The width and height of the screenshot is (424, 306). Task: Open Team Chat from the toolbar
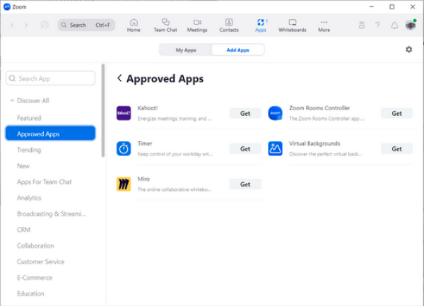[x=165, y=23]
